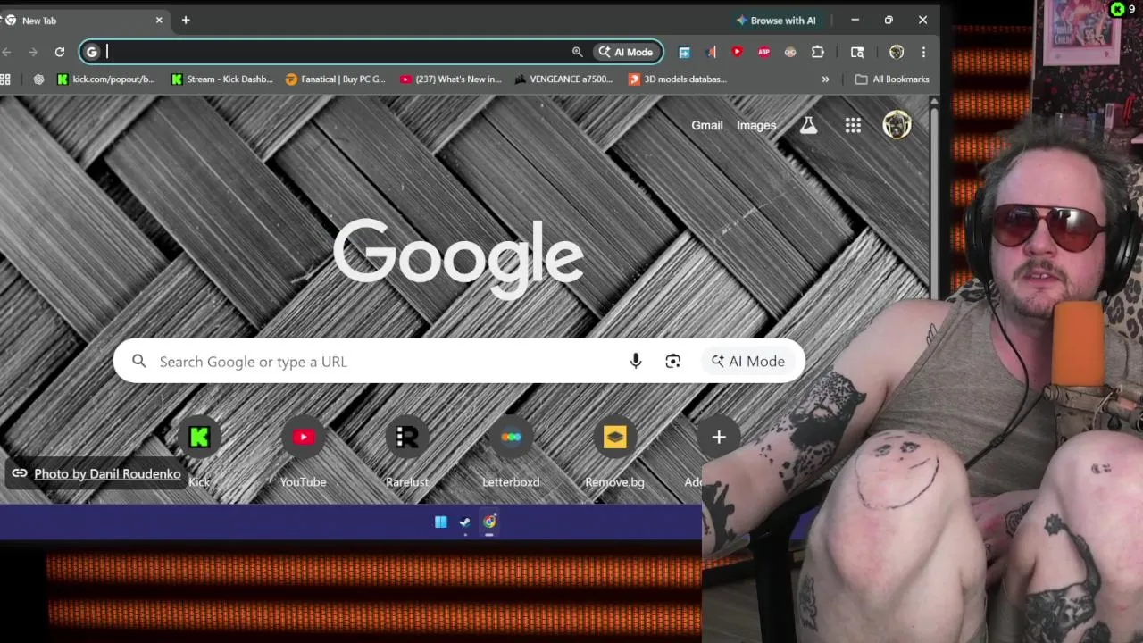Image resolution: width=1143 pixels, height=643 pixels.
Task: Open Chrome profile avatar in toolbar
Action: tap(897, 52)
